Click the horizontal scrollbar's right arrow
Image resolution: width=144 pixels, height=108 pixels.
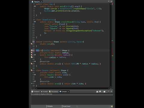[109, 88]
